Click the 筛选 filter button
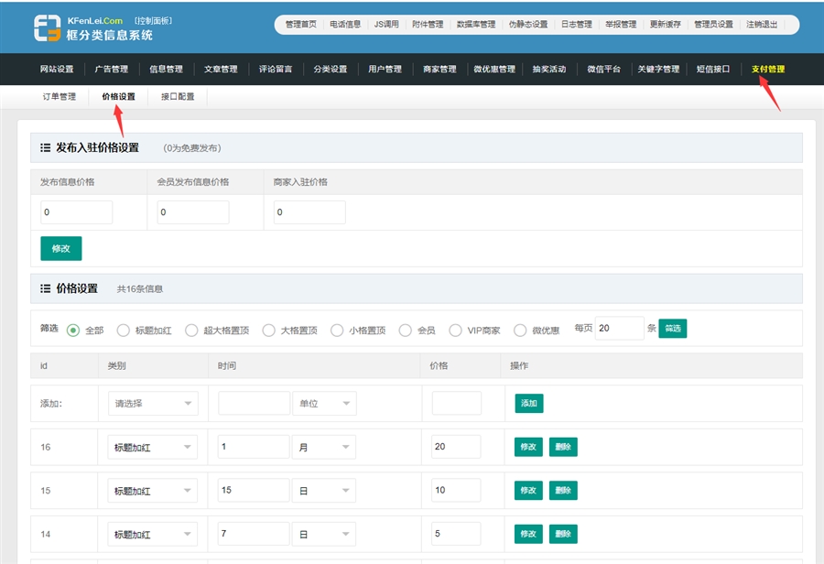 (x=672, y=328)
